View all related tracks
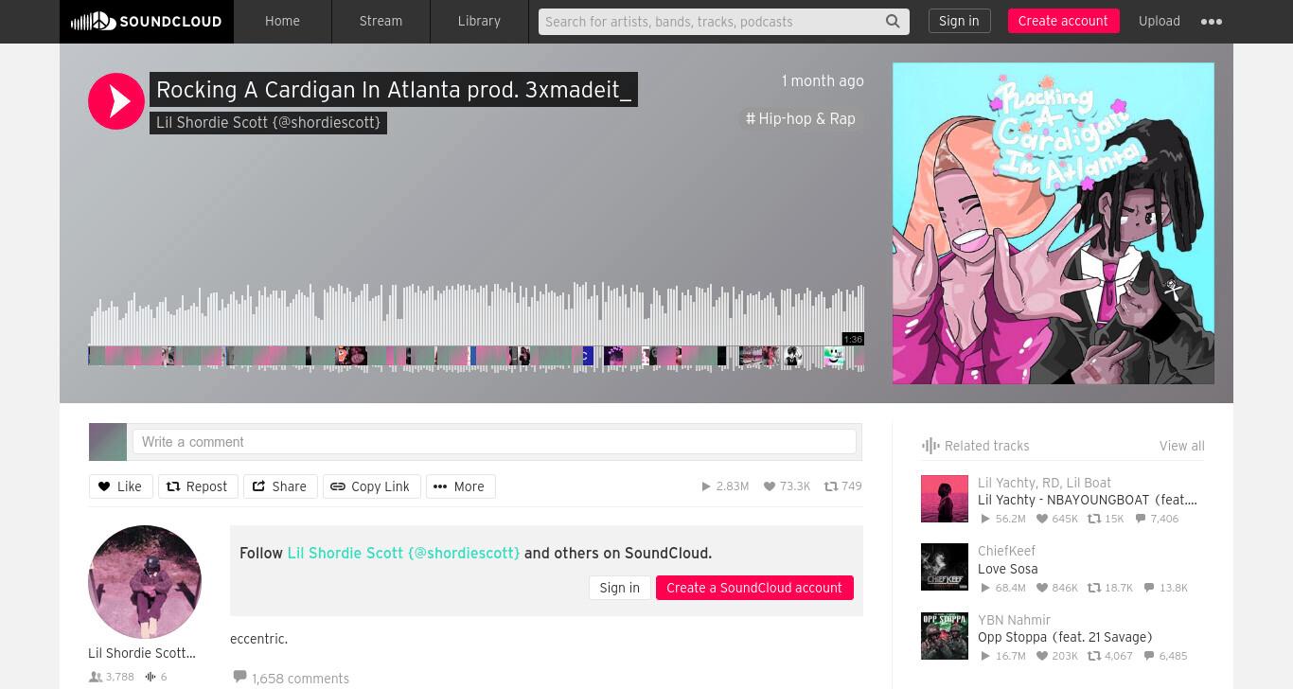Viewport: 1293px width, 689px height. coord(1181,446)
